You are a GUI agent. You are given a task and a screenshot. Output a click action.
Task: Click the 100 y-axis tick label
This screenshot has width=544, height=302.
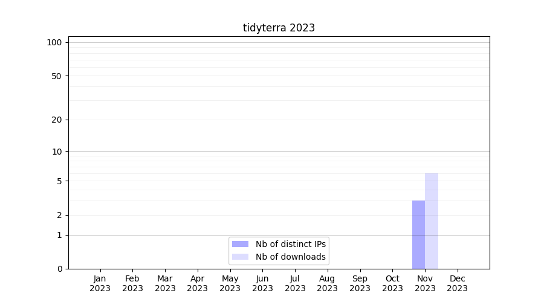tap(54, 42)
